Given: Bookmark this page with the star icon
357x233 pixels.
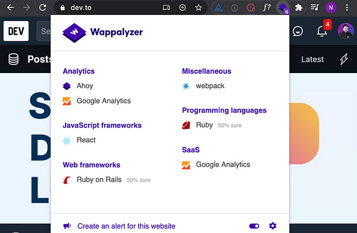Looking at the screenshot, I should [x=198, y=7].
